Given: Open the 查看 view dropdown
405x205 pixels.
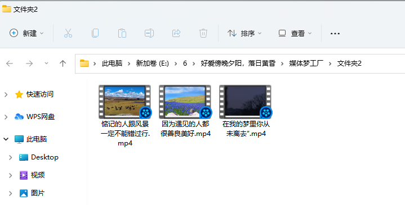Looking at the screenshot, I should pyautogui.click(x=295, y=33).
